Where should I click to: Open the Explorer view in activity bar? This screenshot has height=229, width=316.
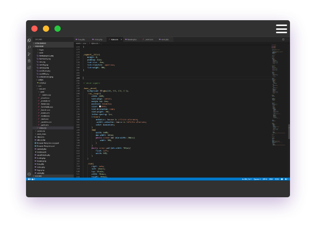(x=29, y=40)
